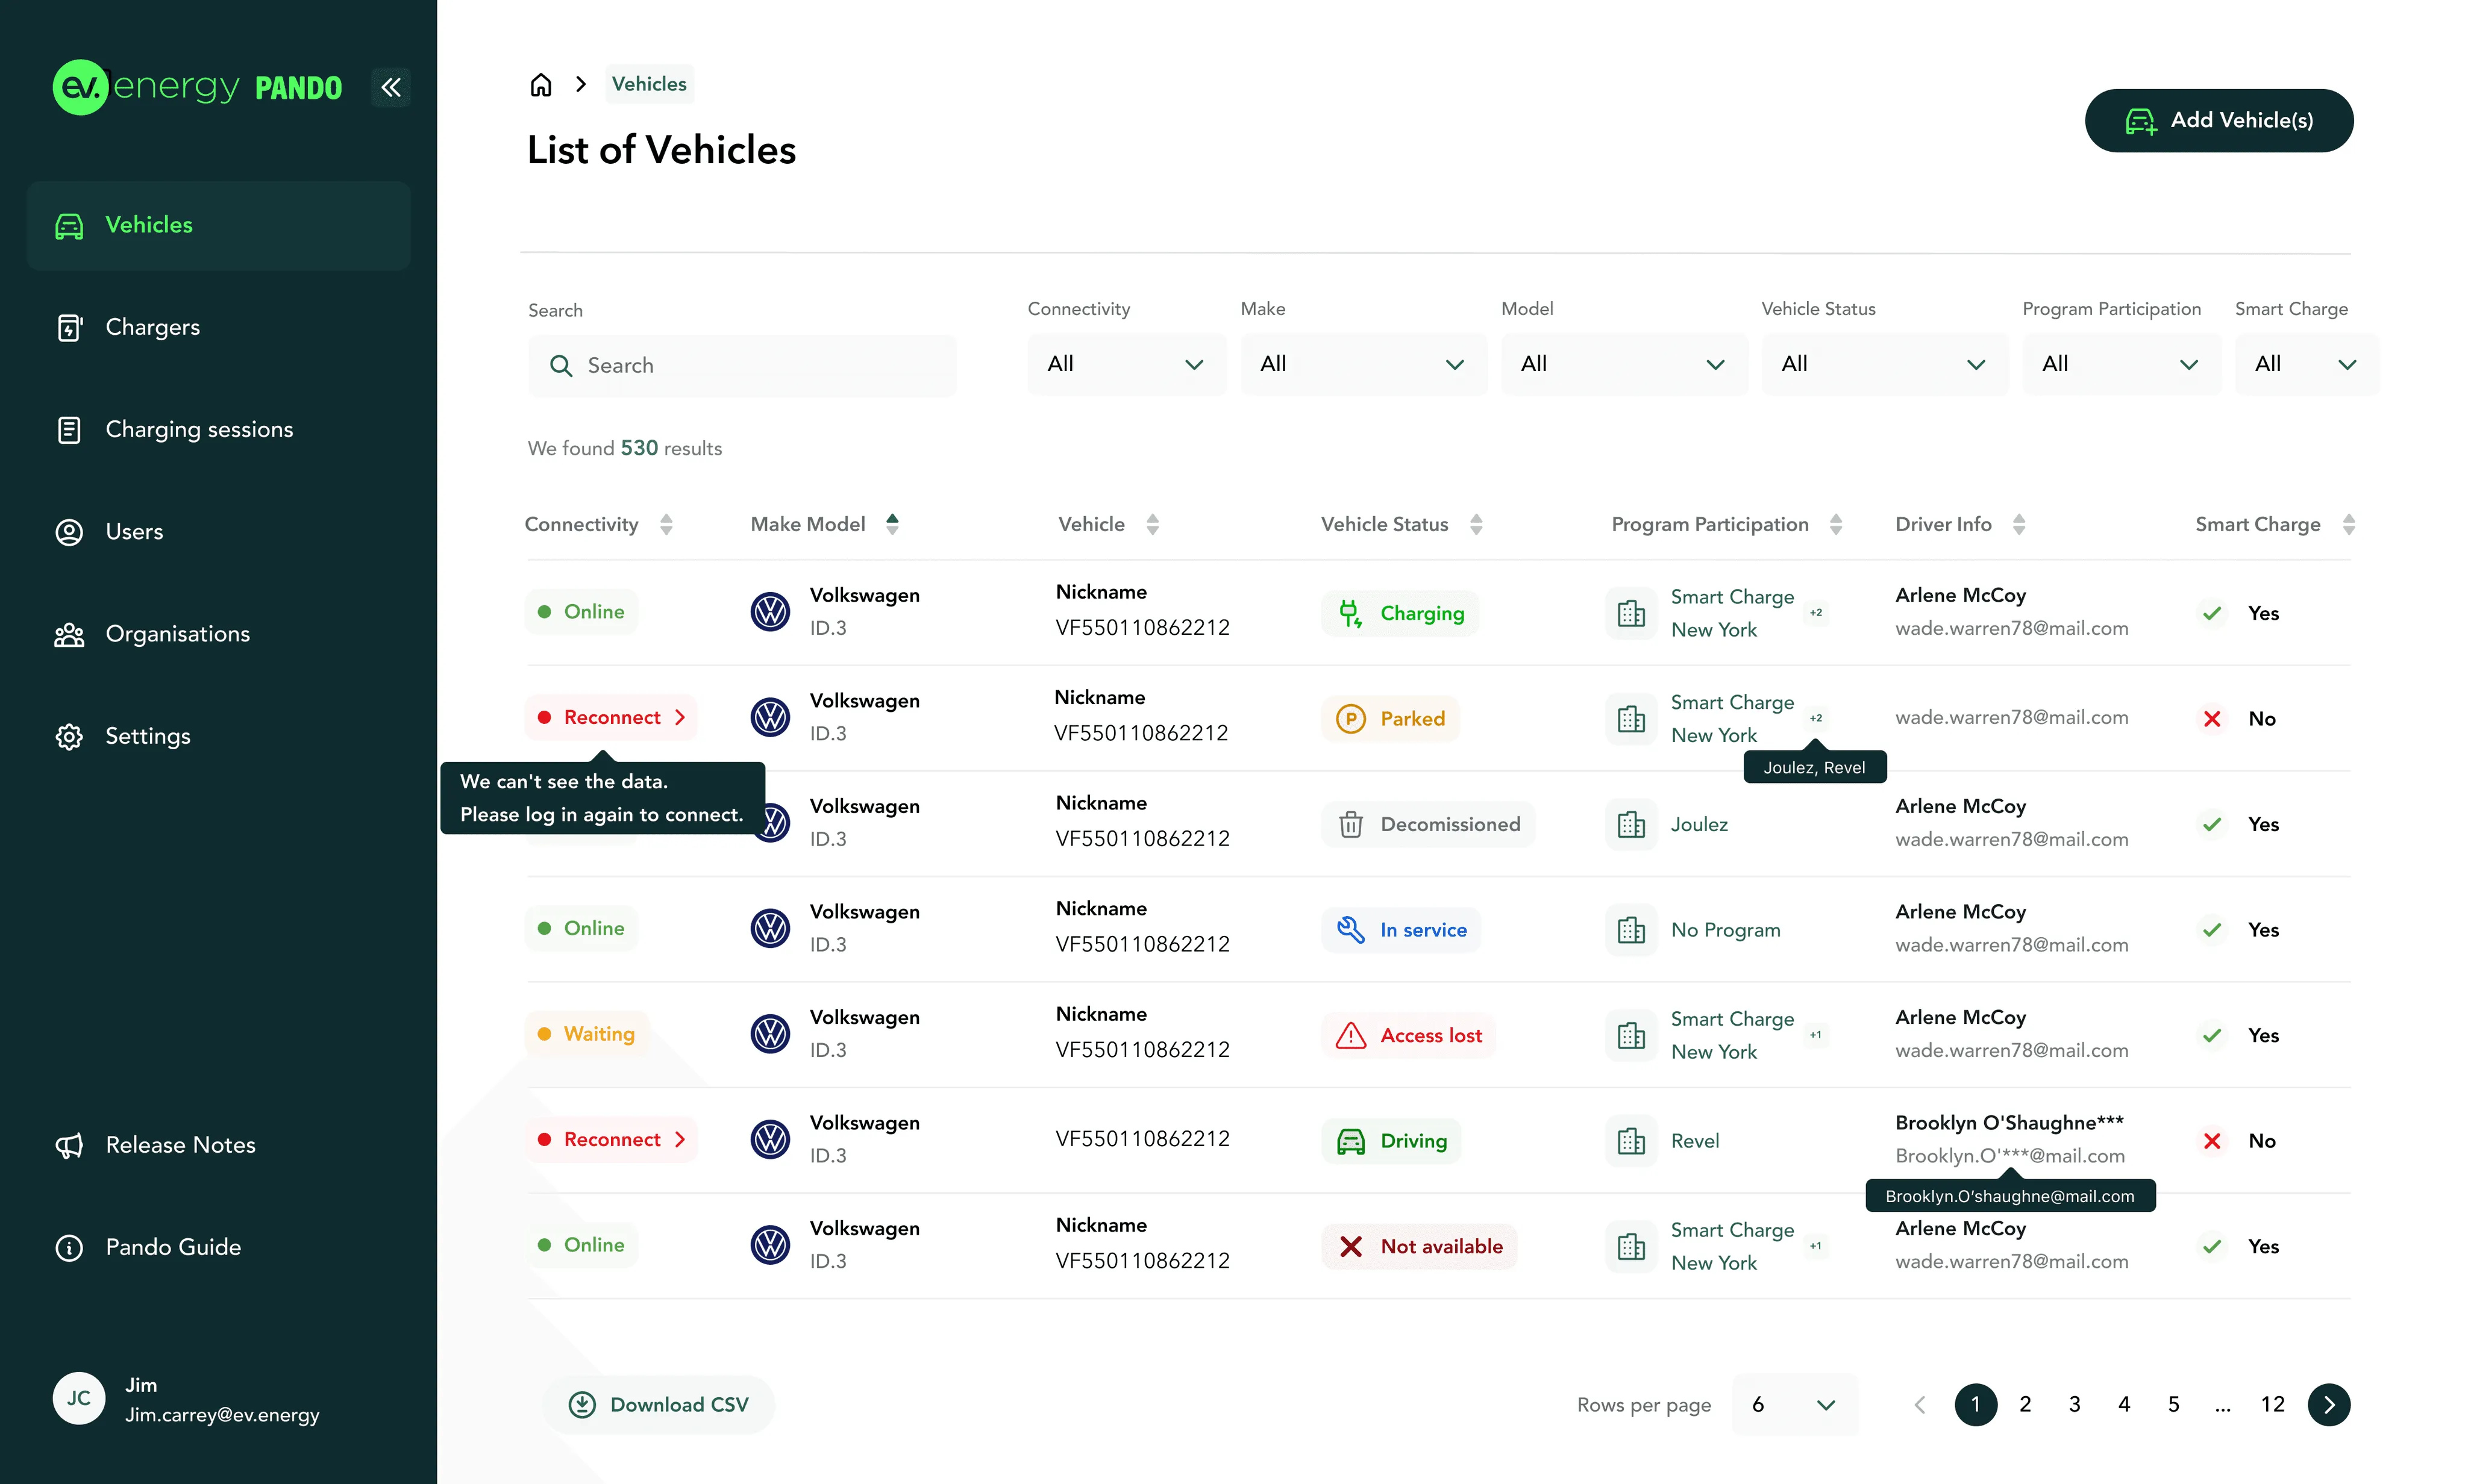Click the Driving car icon
The image size is (2468, 1484).
tap(1350, 1141)
